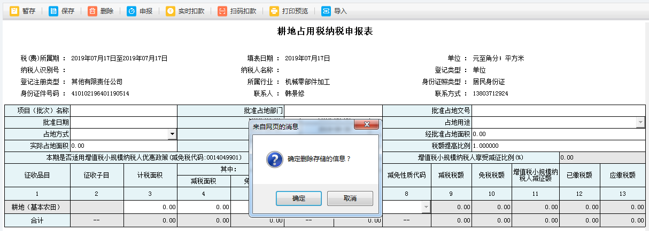649x231 pixels.
Task: Open the 占地用途 dropdown arrow
Action: (640, 123)
